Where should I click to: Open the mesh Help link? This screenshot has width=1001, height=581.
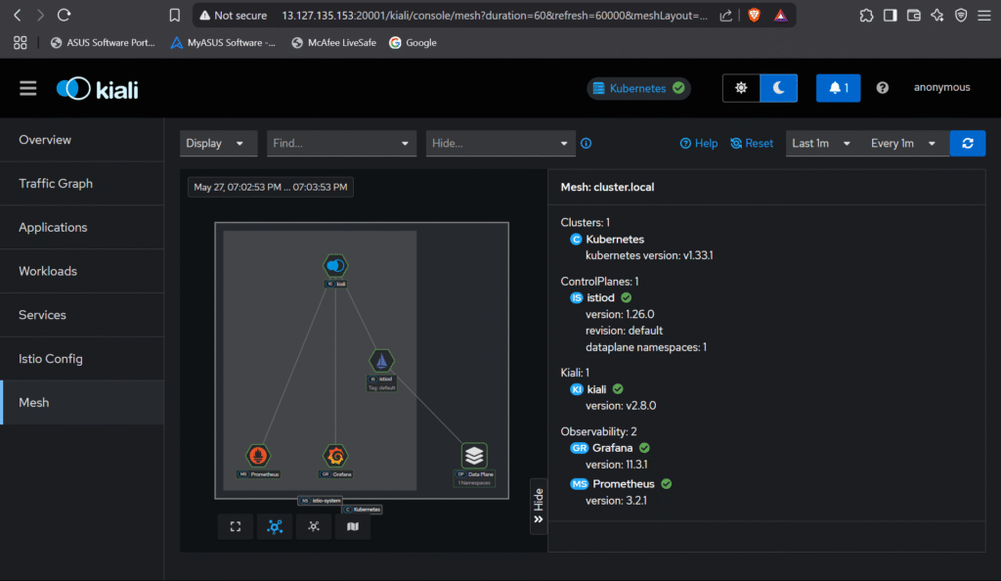pyautogui.click(x=698, y=144)
